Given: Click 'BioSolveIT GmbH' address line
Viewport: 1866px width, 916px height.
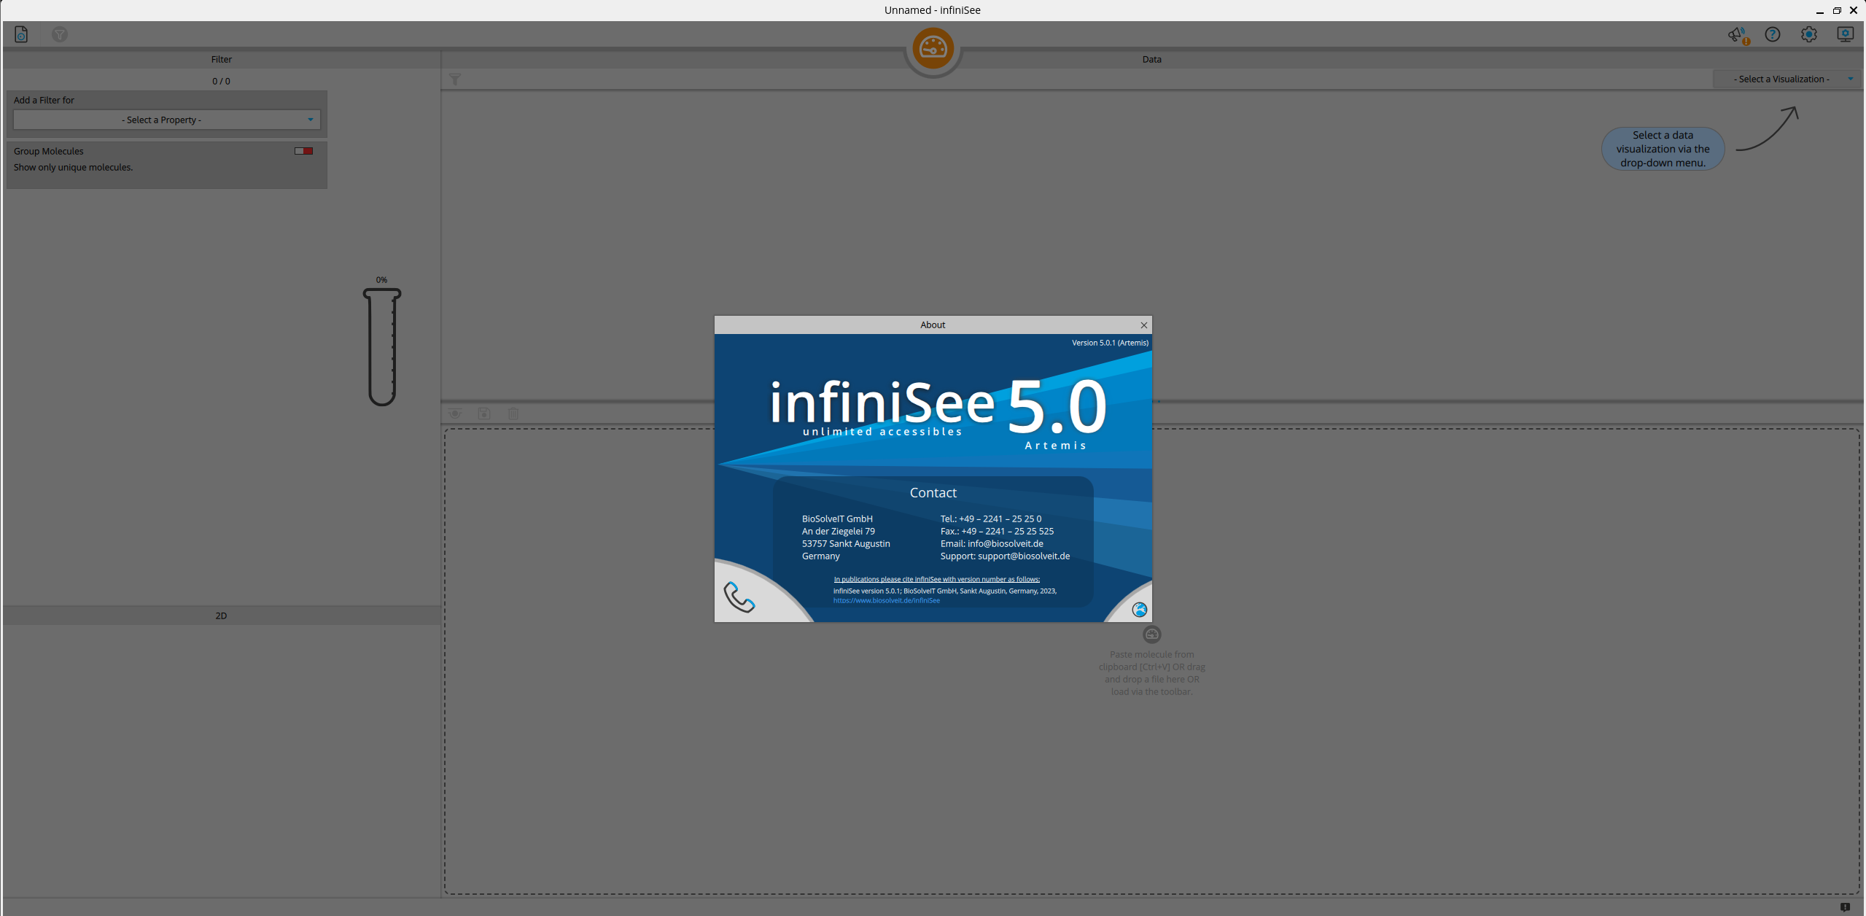Looking at the screenshot, I should tap(837, 519).
